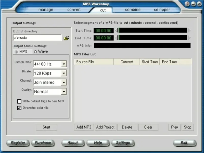204x153 pixels.
Task: Click the Start Time slider track
Action: click(x=153, y=30)
